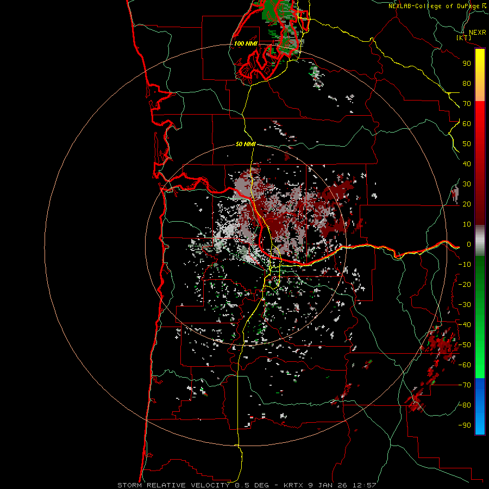This screenshot has width=489, height=489.
Task: Click the -70 value on the velocity scale
Action: [465, 385]
